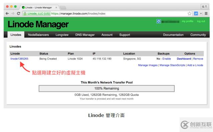This screenshot has height=132, width=213.
Task: Click the Status column header
Action: pyautogui.click(x=44, y=54)
